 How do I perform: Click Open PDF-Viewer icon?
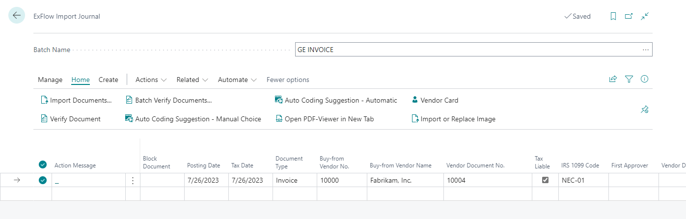(279, 119)
